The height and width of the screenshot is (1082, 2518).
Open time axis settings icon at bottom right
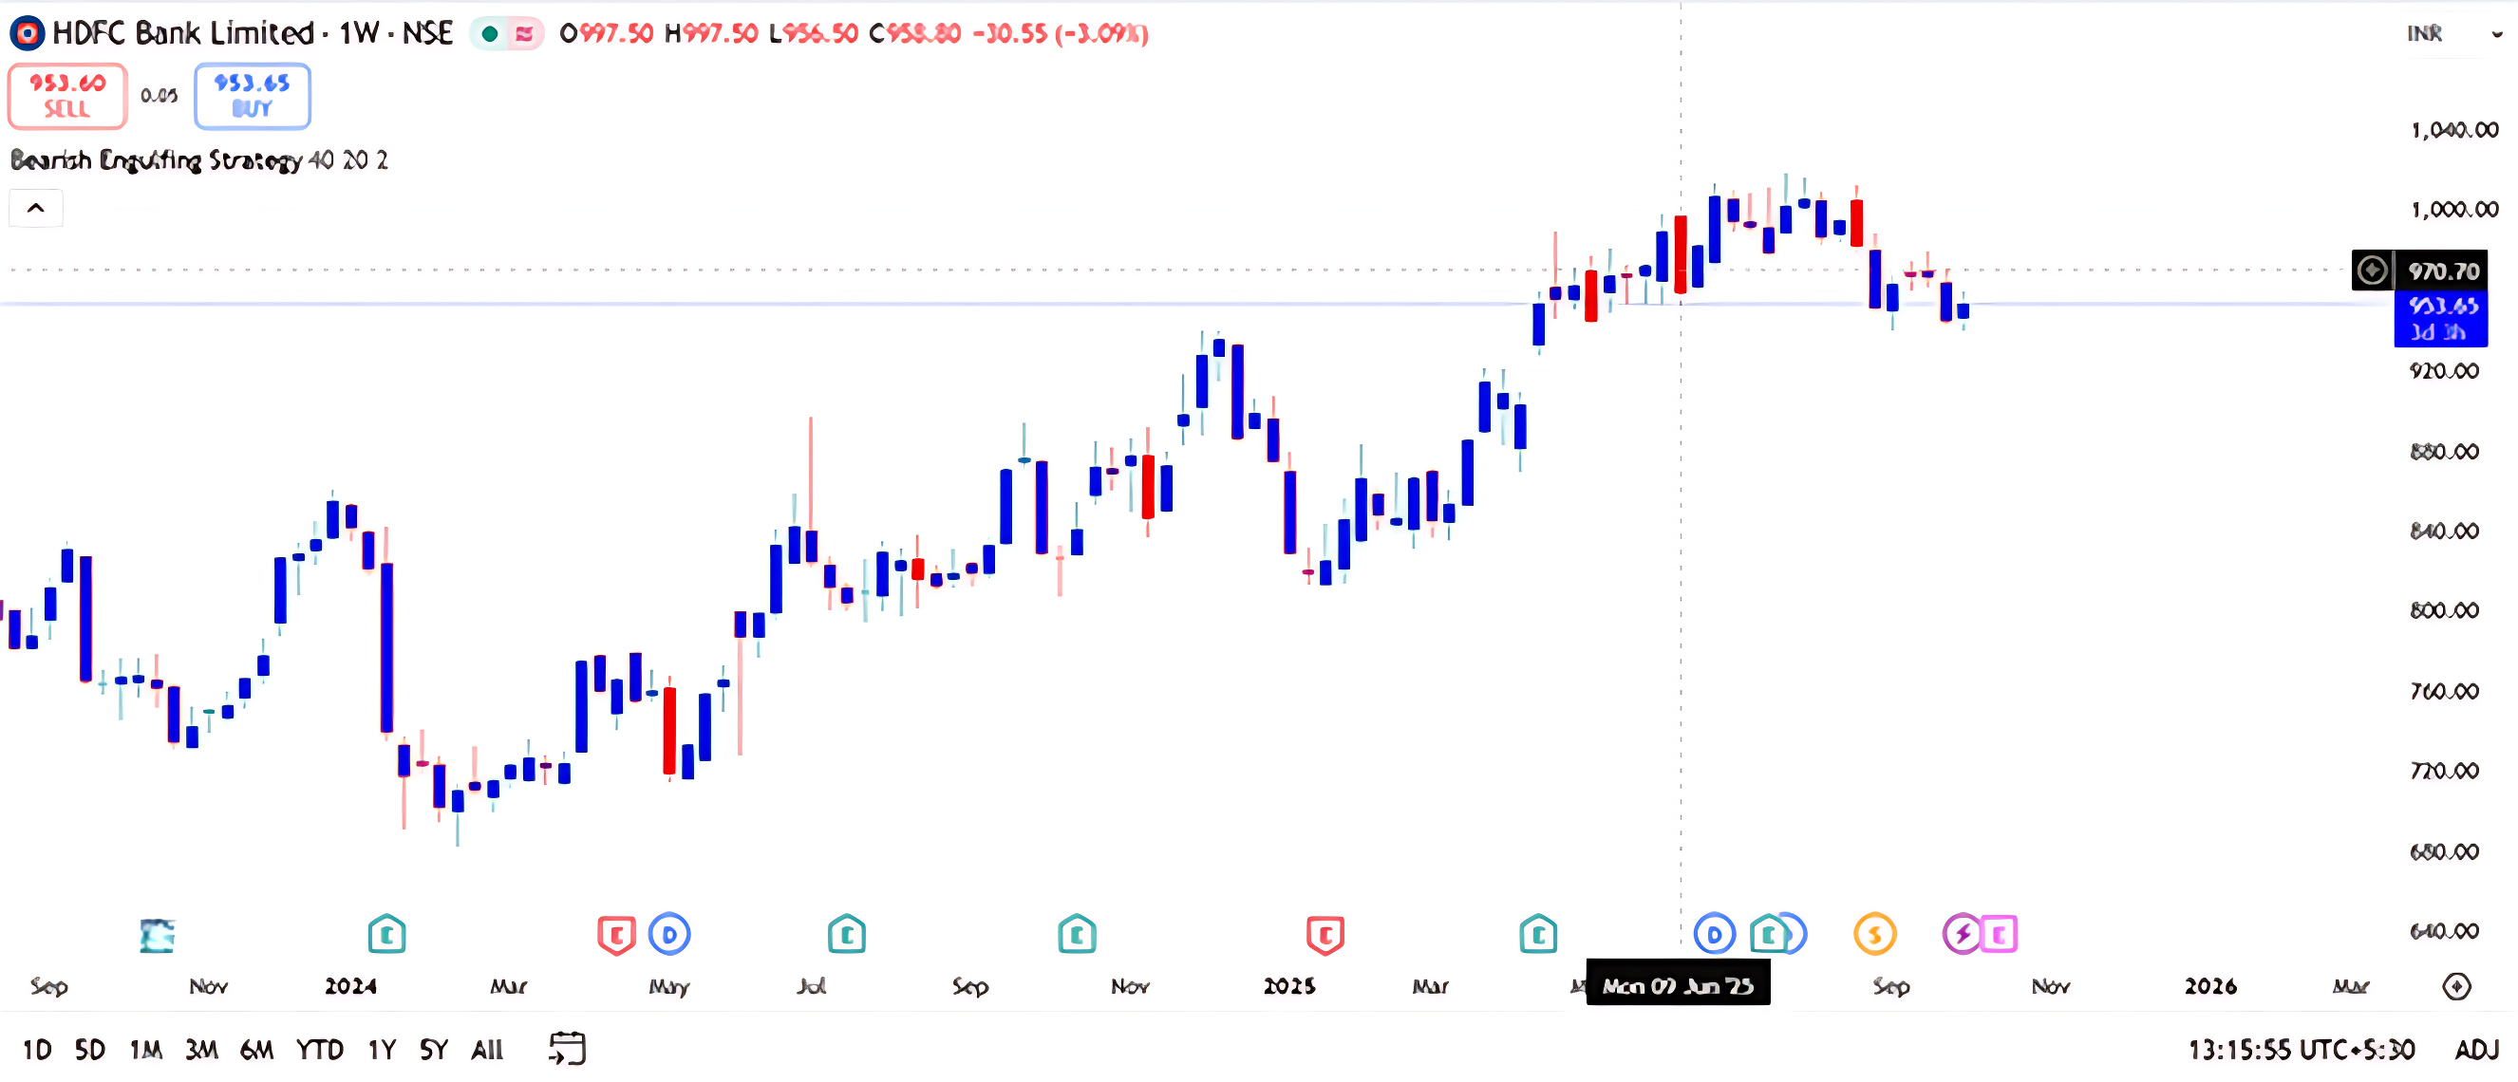[2455, 986]
